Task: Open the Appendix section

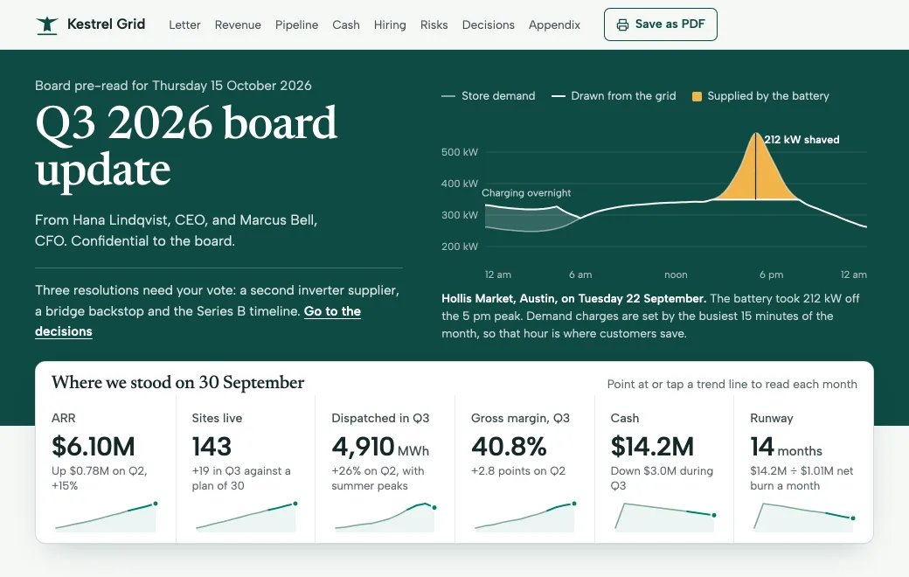Action: coord(554,25)
